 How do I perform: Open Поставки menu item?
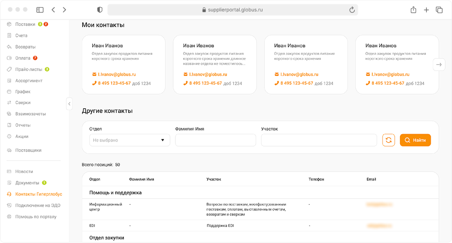[25, 24]
